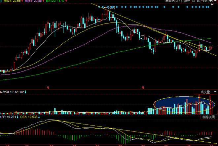Click the 叠 overlay button
The image size is (218, 146).
tap(193, 1)
